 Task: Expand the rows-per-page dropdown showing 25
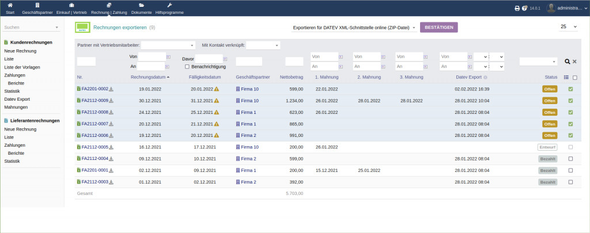point(568,27)
